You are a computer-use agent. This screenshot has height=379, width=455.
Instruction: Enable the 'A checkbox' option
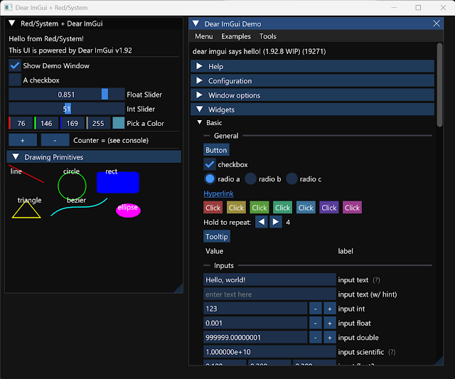click(15, 80)
